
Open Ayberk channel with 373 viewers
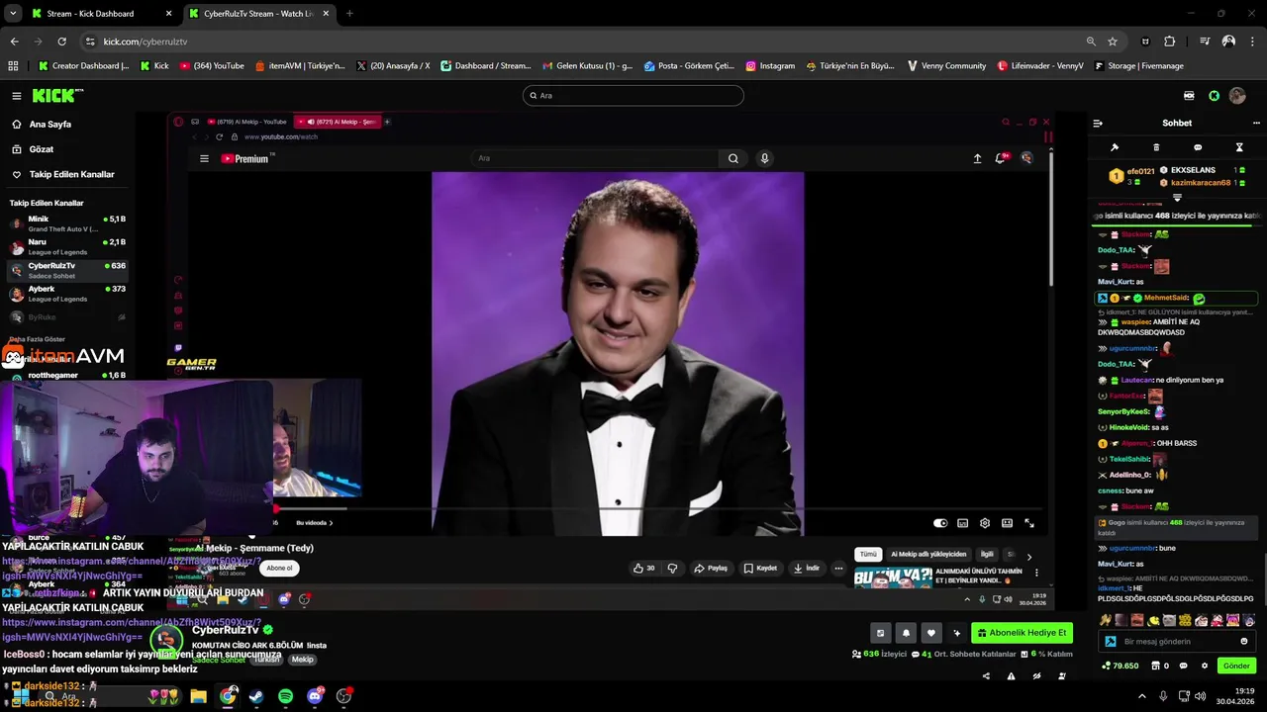[x=67, y=294]
